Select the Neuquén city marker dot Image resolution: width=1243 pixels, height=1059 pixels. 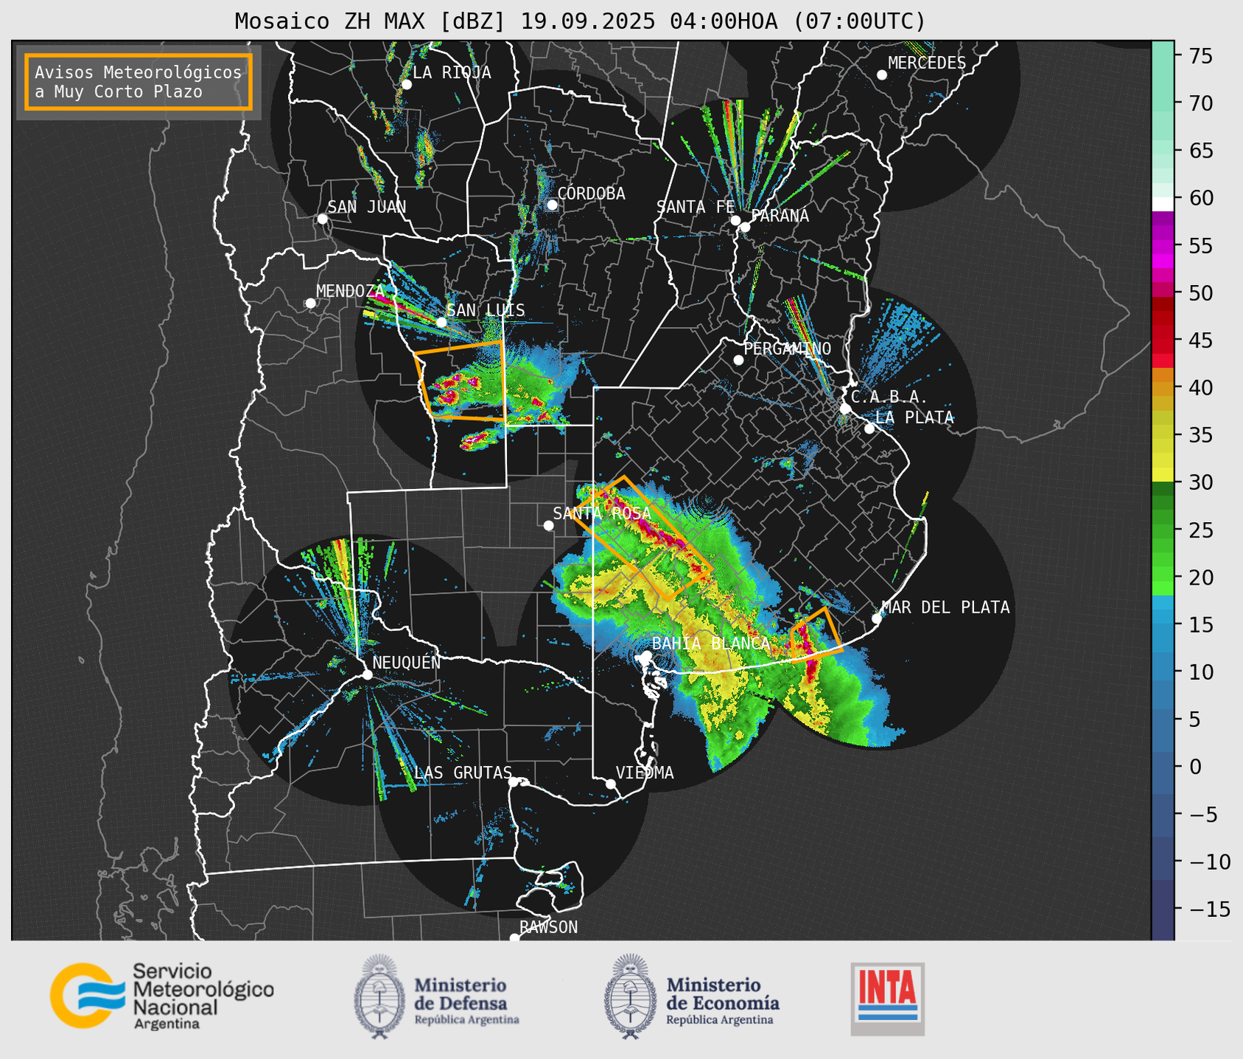pos(367,675)
